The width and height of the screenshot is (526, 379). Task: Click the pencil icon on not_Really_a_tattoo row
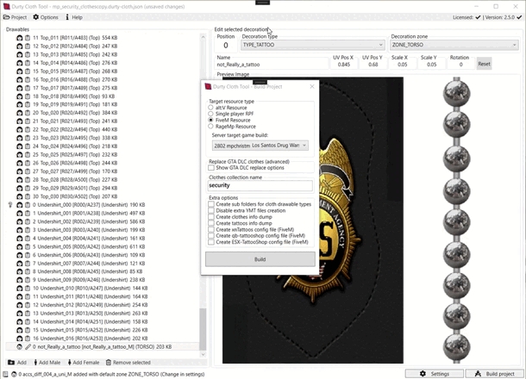pyautogui.click(x=28, y=347)
